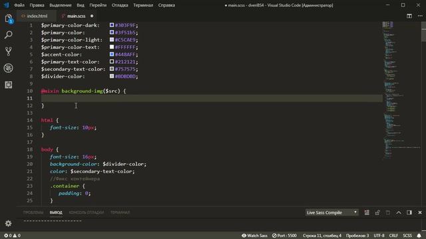The width and height of the screenshot is (426, 239).
Task: Click the html selector on line 14
Action: click(x=47, y=120)
